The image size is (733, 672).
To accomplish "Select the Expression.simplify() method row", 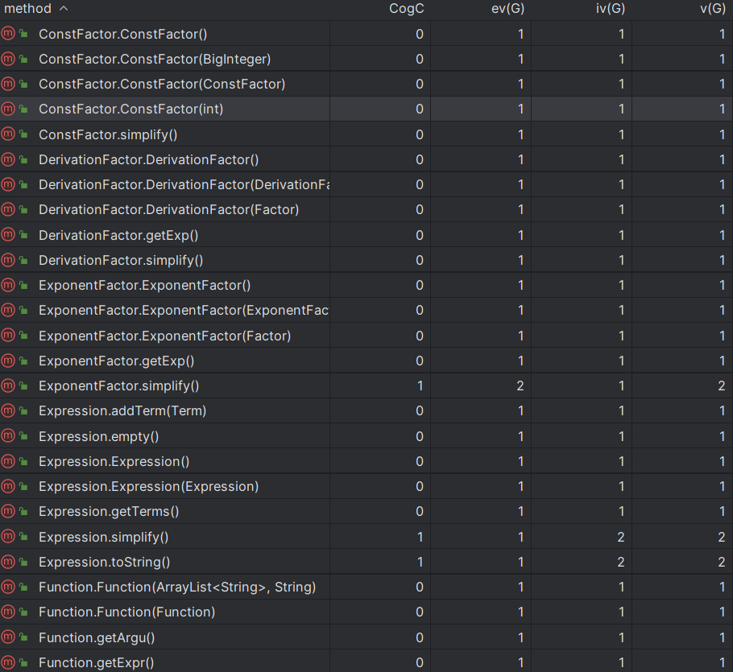I will coord(366,537).
